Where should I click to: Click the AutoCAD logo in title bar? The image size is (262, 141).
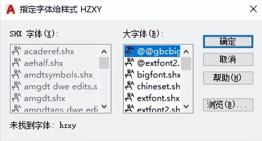tap(11, 9)
